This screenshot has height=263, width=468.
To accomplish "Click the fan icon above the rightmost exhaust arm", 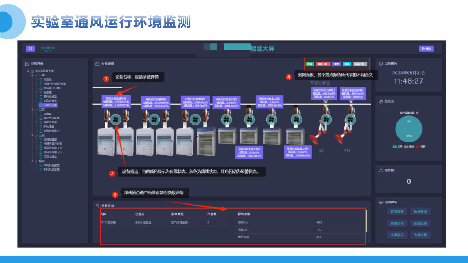I will [x=350, y=119].
